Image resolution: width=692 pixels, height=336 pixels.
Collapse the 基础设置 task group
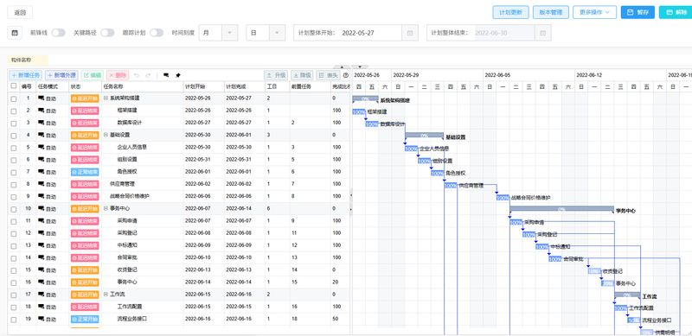tap(106, 135)
